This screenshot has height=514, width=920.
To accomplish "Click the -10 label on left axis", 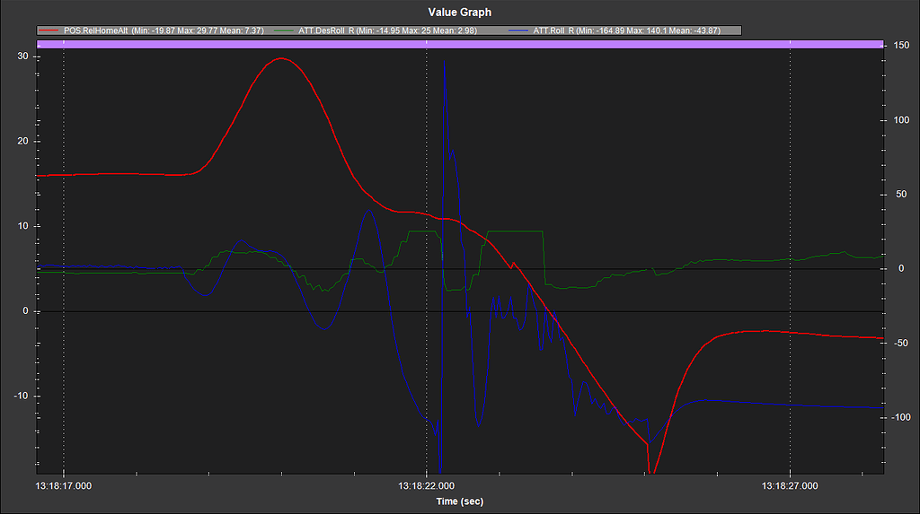I will (22, 396).
